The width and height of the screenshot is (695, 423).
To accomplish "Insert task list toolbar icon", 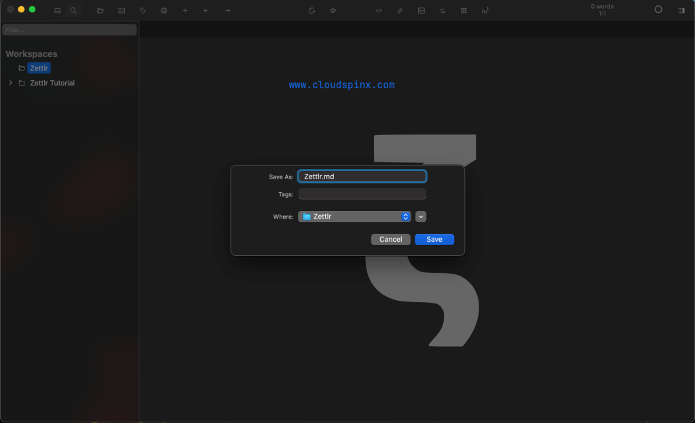I will (443, 11).
